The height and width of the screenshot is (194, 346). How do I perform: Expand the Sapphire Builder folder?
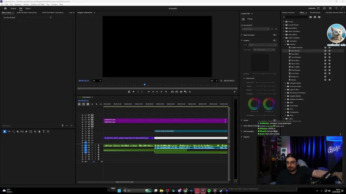(x=286, y=96)
